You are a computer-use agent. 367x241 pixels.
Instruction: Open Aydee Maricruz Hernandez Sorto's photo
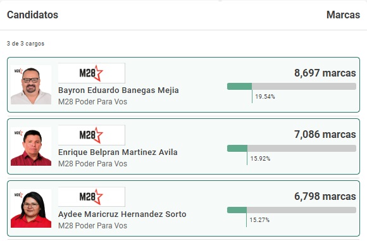[31, 208]
